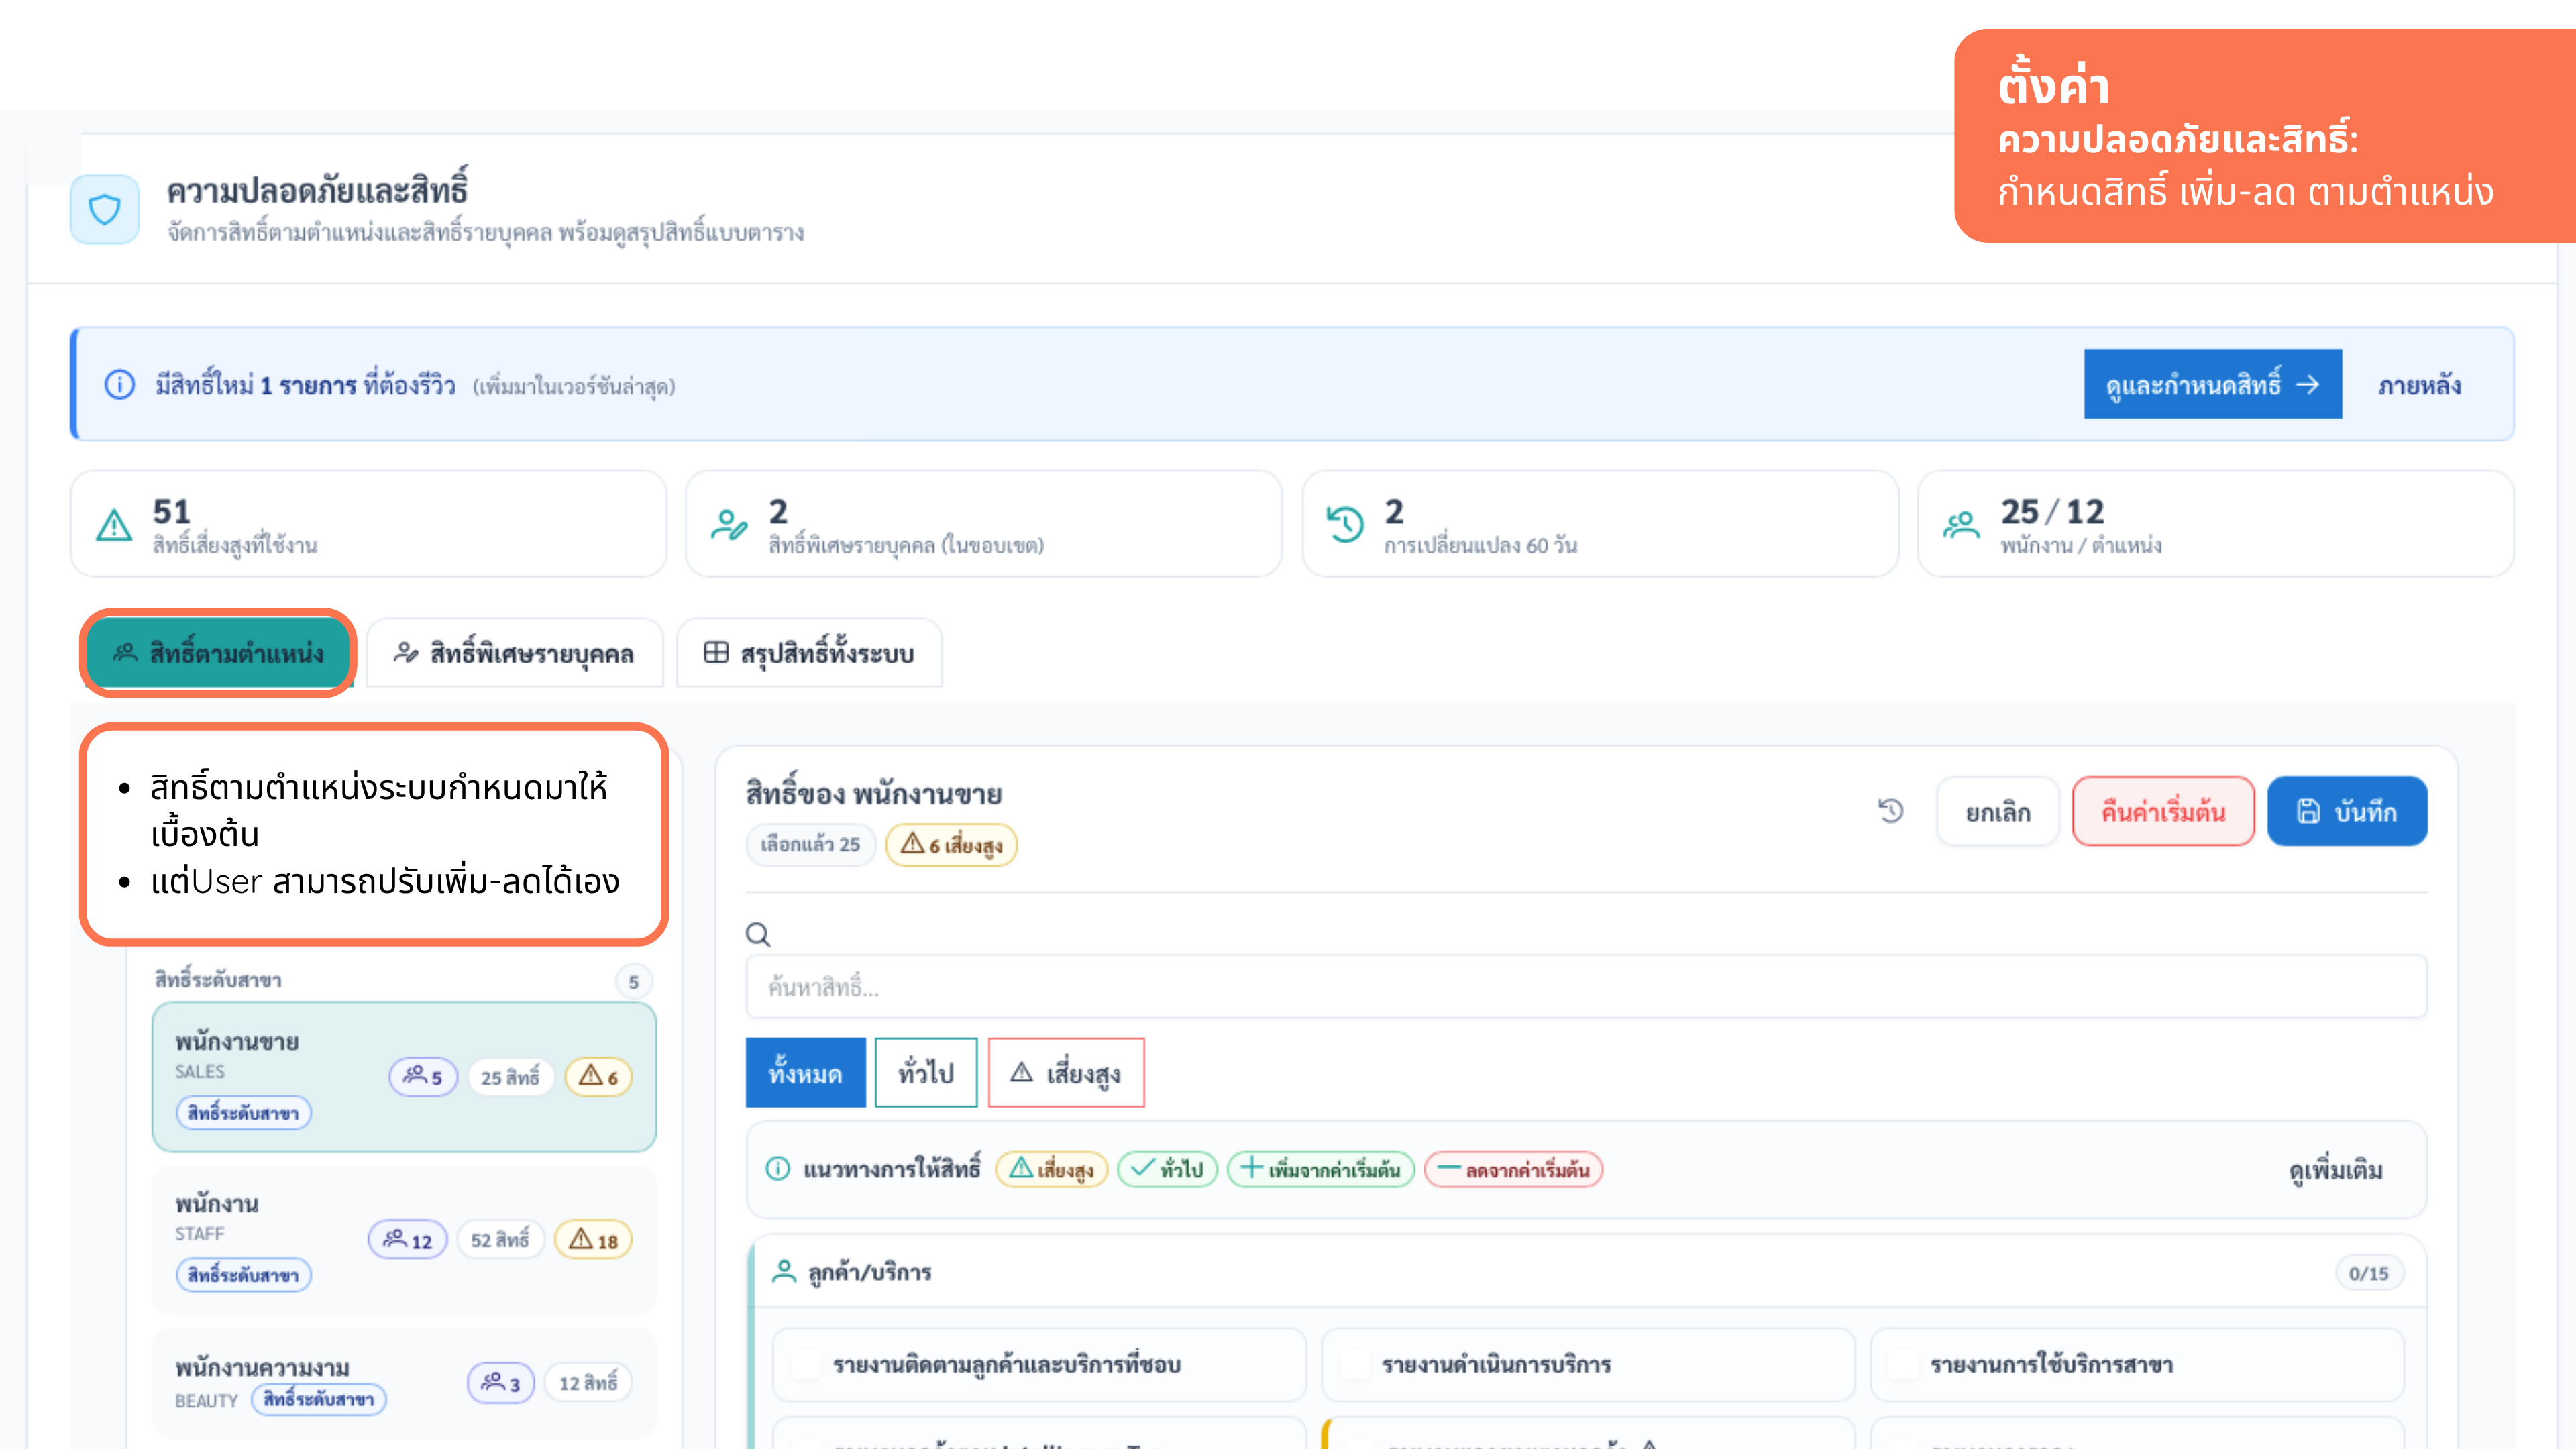
Task: Click the magnifier search icon
Action: click(x=758, y=935)
